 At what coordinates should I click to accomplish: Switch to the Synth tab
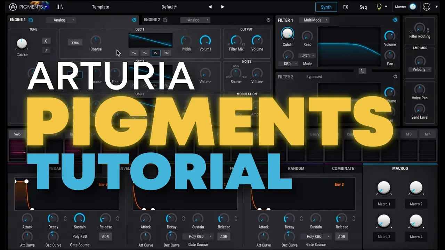point(326,7)
